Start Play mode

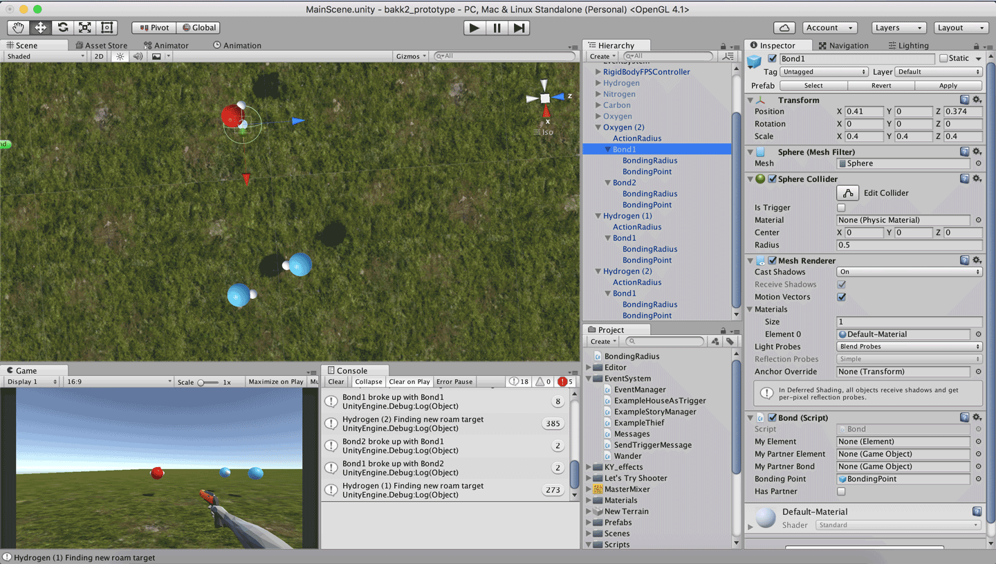[x=474, y=28]
